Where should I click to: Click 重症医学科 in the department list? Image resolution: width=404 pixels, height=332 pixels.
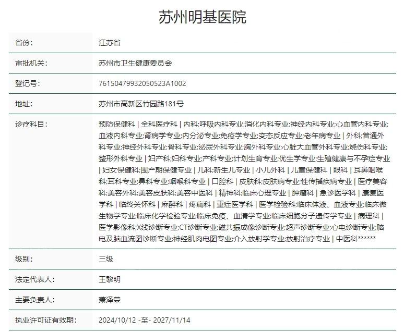(x=235, y=204)
